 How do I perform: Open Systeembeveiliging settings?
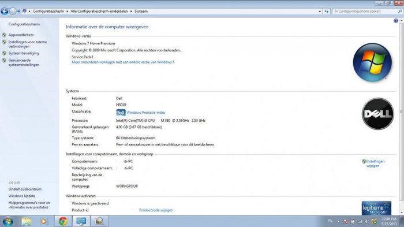coord(24,53)
